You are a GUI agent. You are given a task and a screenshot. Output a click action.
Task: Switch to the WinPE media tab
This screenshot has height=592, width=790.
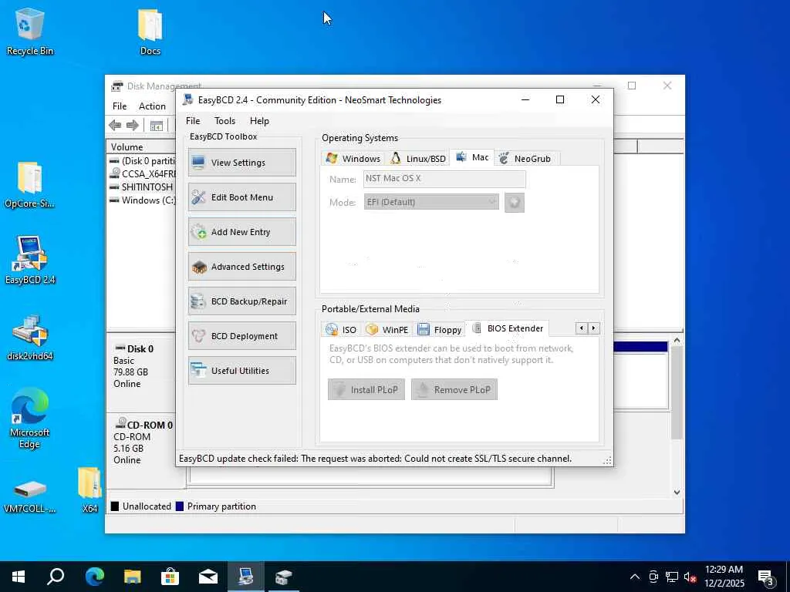point(387,329)
